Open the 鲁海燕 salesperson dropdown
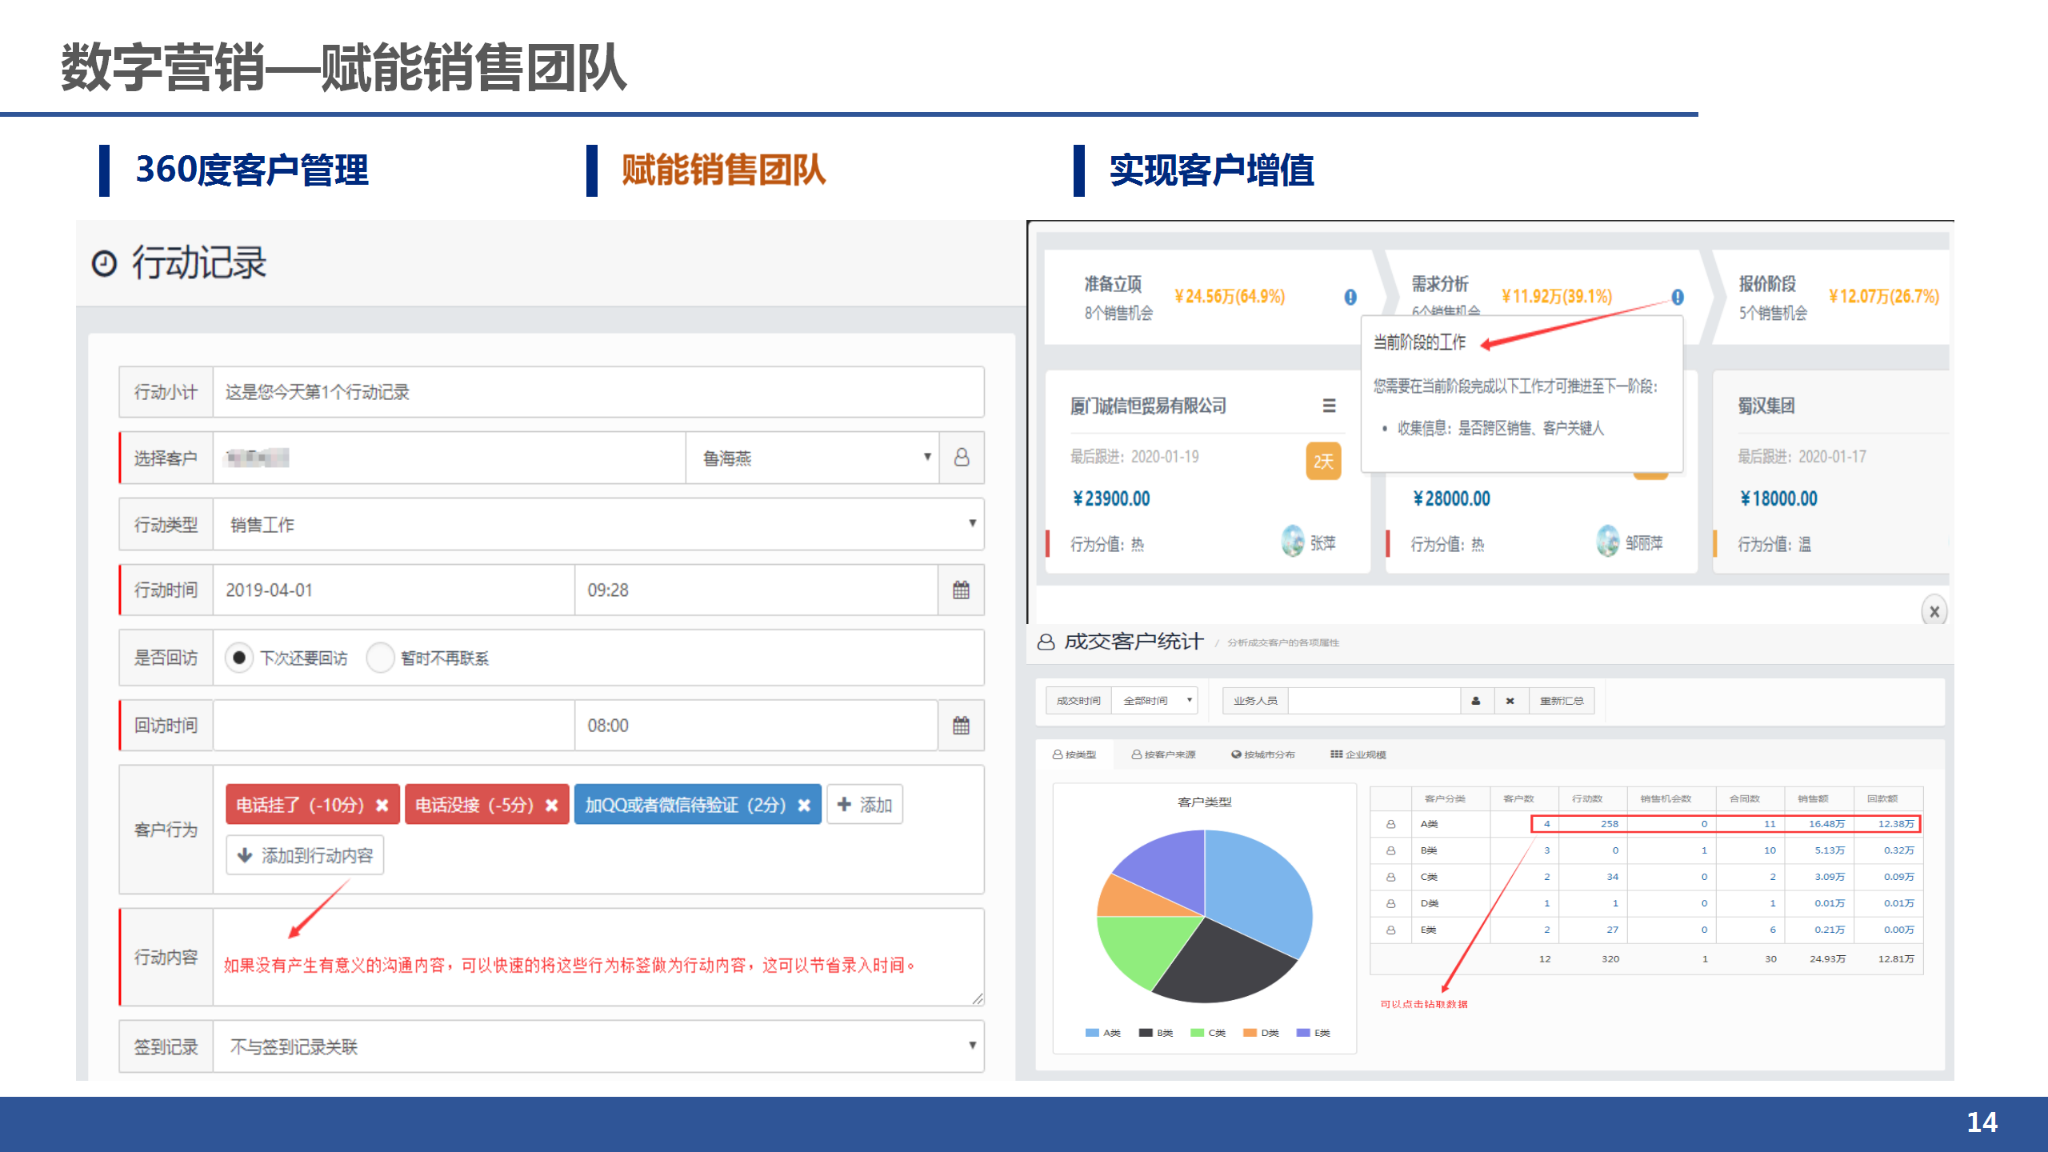 [812, 458]
